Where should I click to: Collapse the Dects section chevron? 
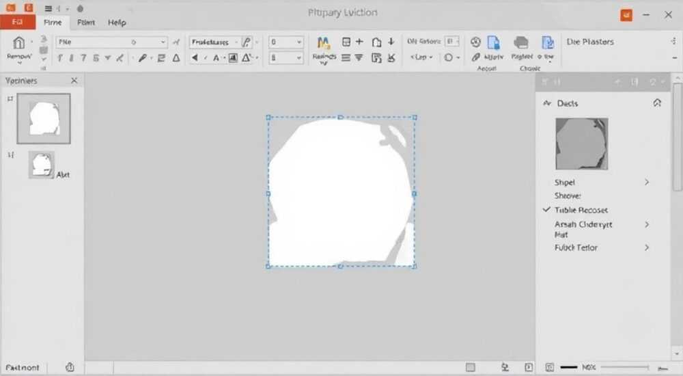coord(657,103)
